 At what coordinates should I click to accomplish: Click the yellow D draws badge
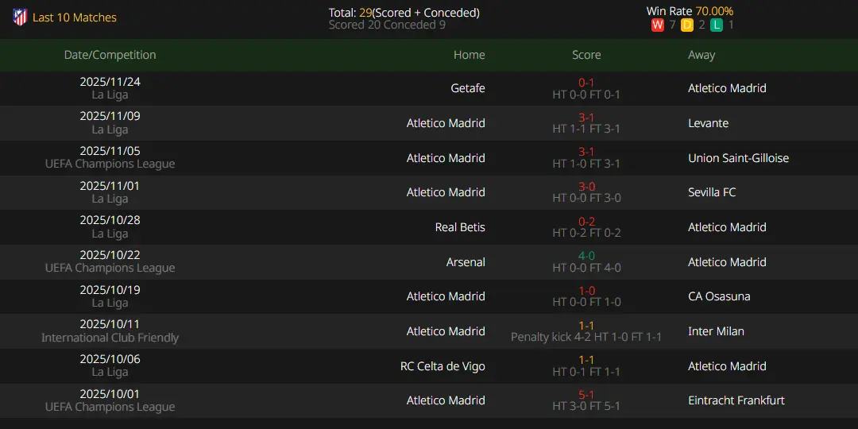(687, 25)
